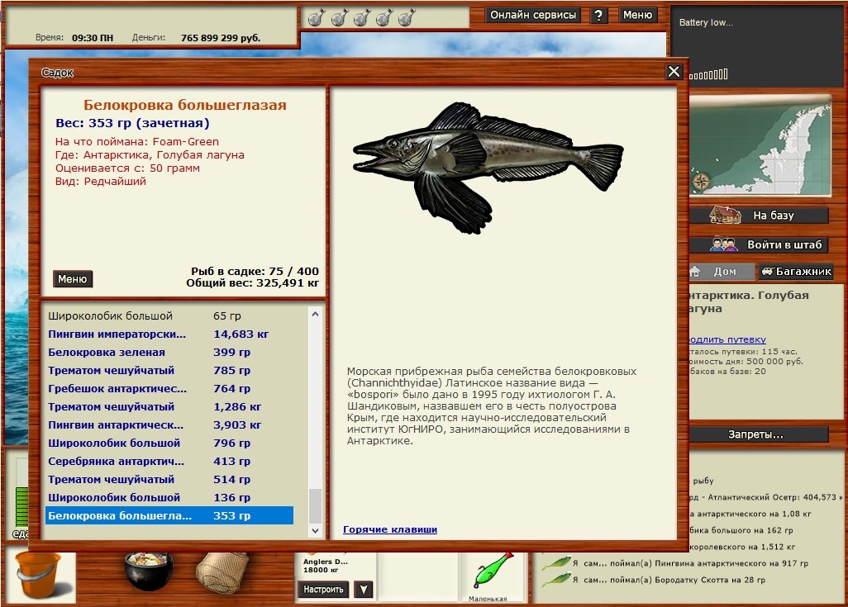Click the first flask icon in top bar
The image size is (848, 607).
(316, 17)
